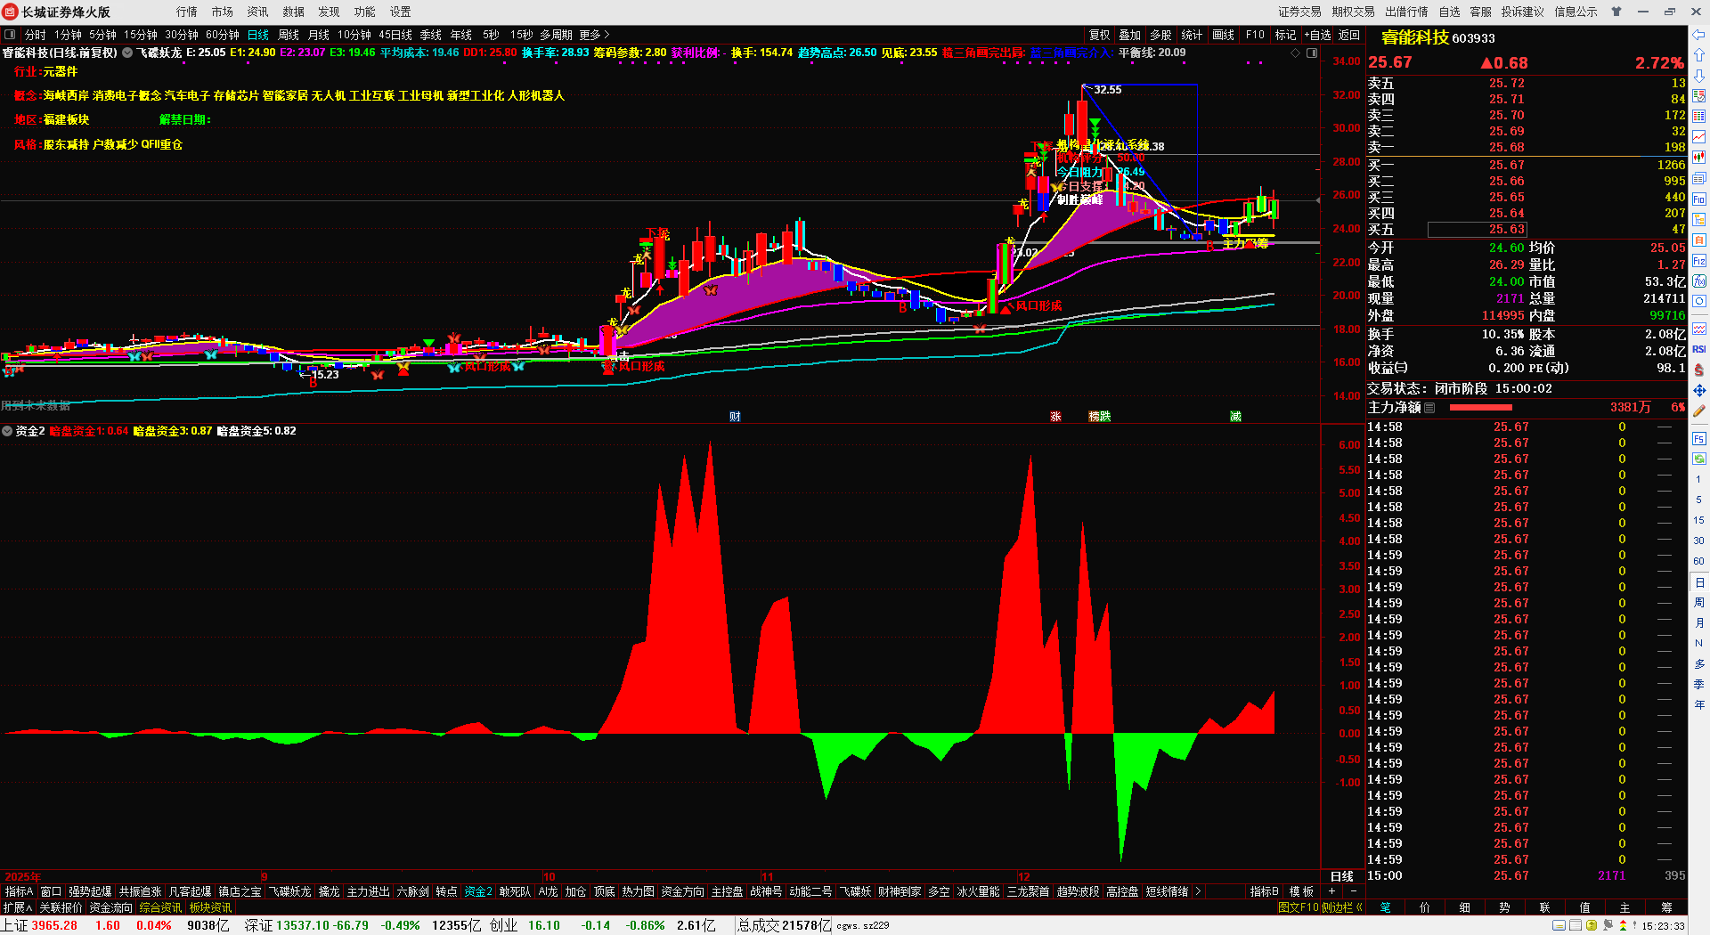Click the down arrow icon for next stock
This screenshot has height=935, width=1710.
click(1699, 76)
